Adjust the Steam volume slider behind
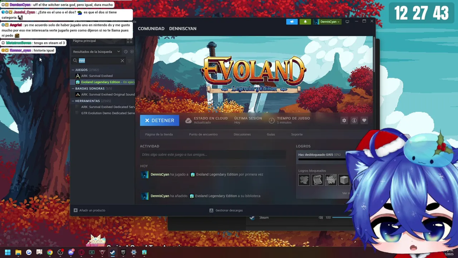 pyautogui.click(x=342, y=218)
